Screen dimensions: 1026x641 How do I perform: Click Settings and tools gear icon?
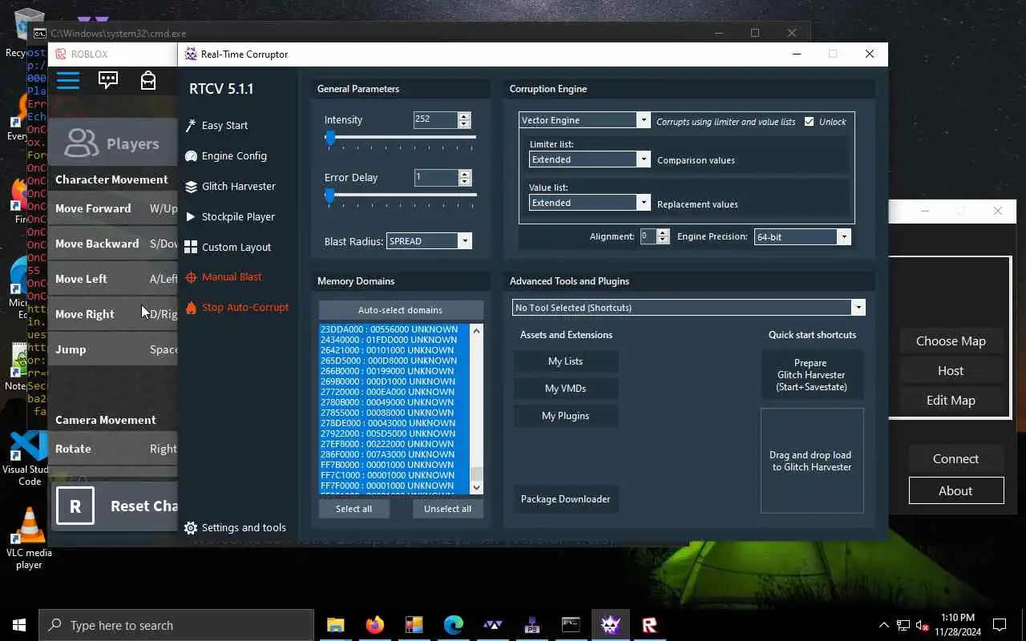[191, 528]
